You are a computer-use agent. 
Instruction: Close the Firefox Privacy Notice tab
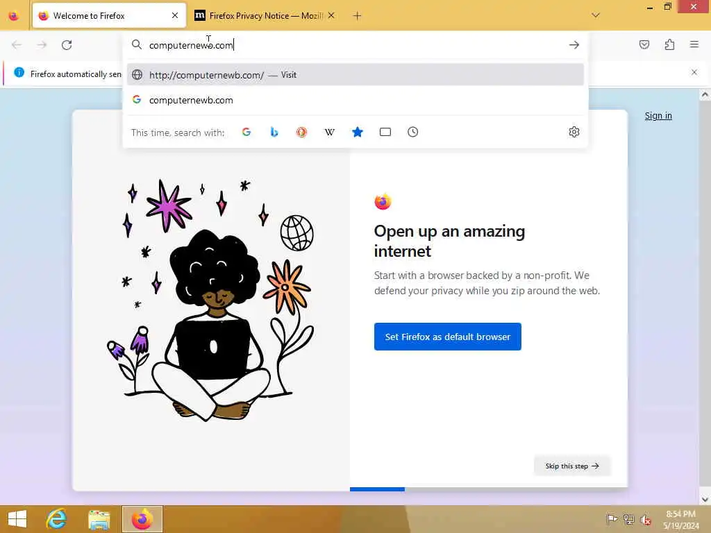coord(331,16)
